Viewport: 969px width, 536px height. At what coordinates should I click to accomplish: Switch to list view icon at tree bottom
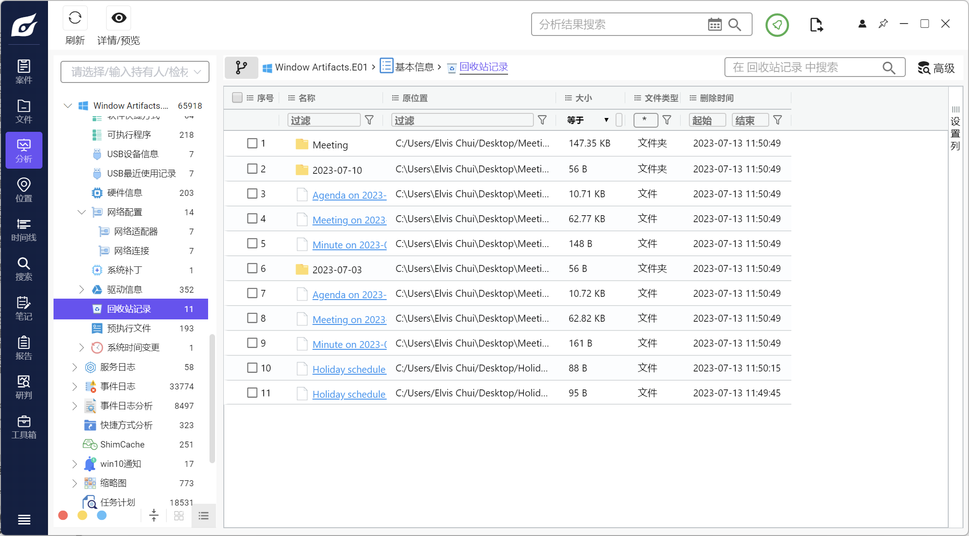click(203, 516)
